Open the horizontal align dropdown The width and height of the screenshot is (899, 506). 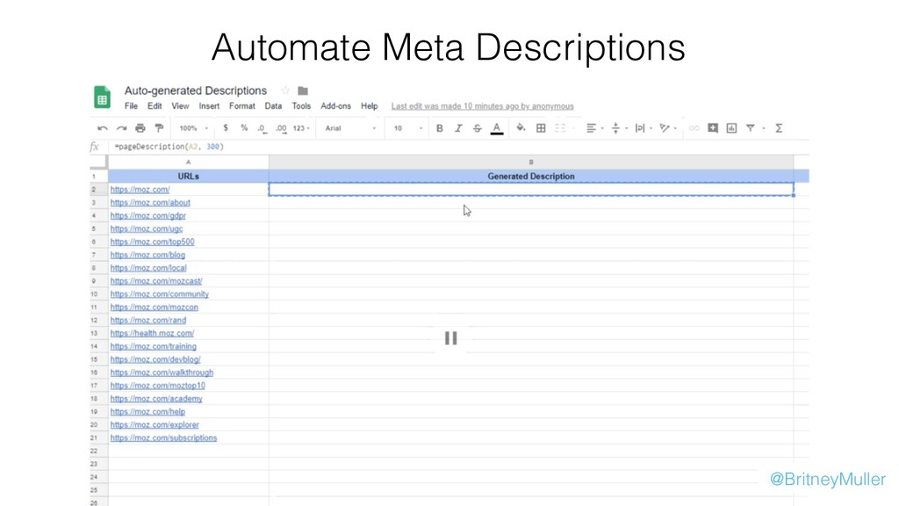coord(594,128)
